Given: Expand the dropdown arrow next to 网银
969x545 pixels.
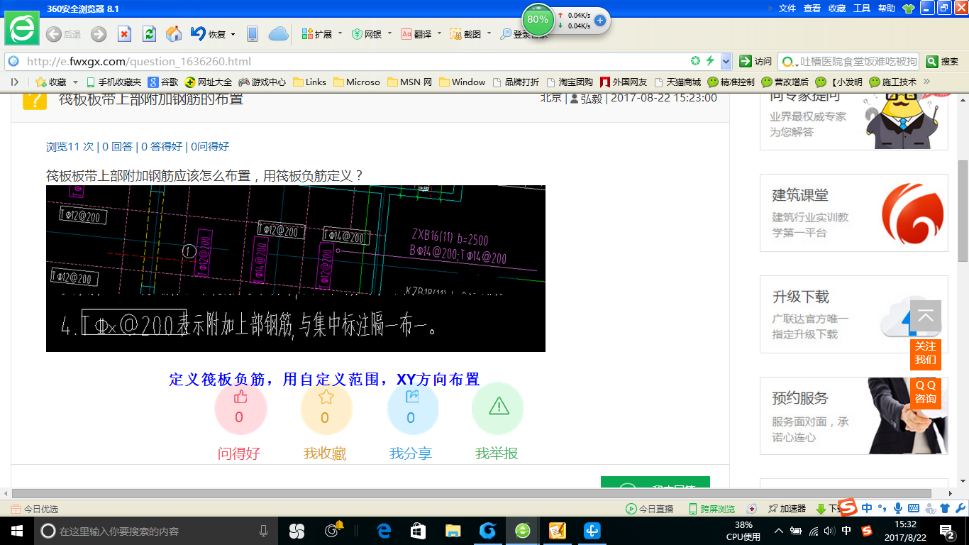Looking at the screenshot, I should [x=389, y=33].
